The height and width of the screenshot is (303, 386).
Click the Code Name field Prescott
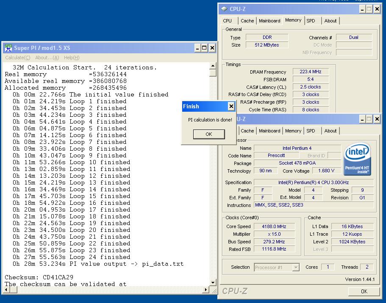pos(276,155)
